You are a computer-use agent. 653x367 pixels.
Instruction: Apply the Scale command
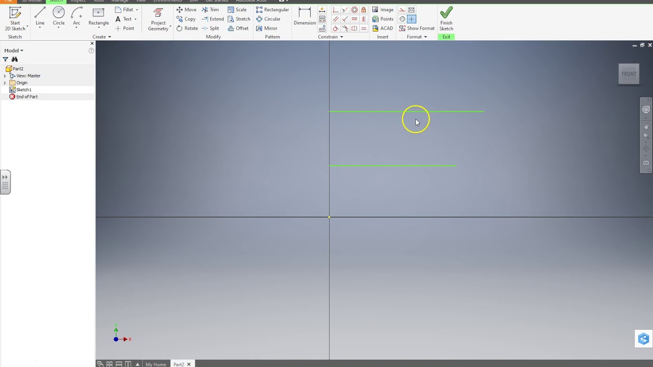[x=237, y=10]
